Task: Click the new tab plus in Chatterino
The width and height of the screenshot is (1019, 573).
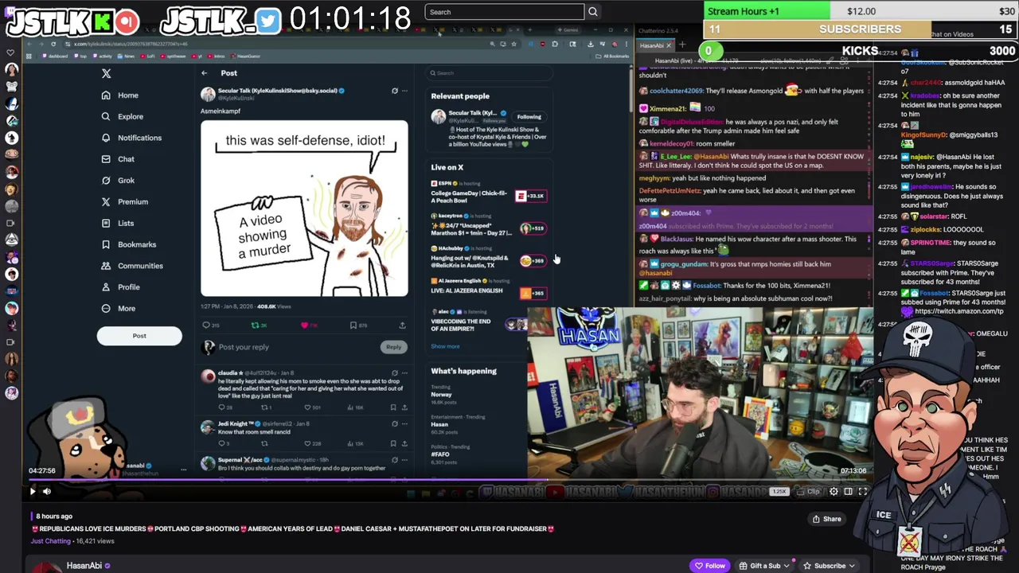Action: coord(682,45)
